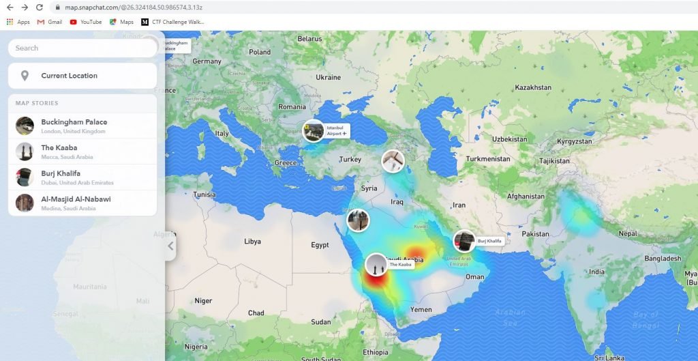
Task: Open Istanbul Airport snap bubble on map
Action: [x=314, y=131]
